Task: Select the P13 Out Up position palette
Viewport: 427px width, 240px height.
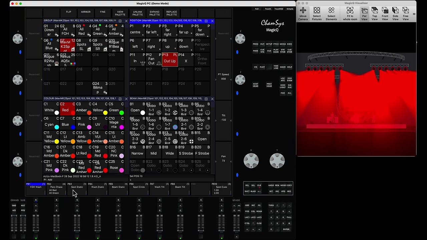Action: 170,59
